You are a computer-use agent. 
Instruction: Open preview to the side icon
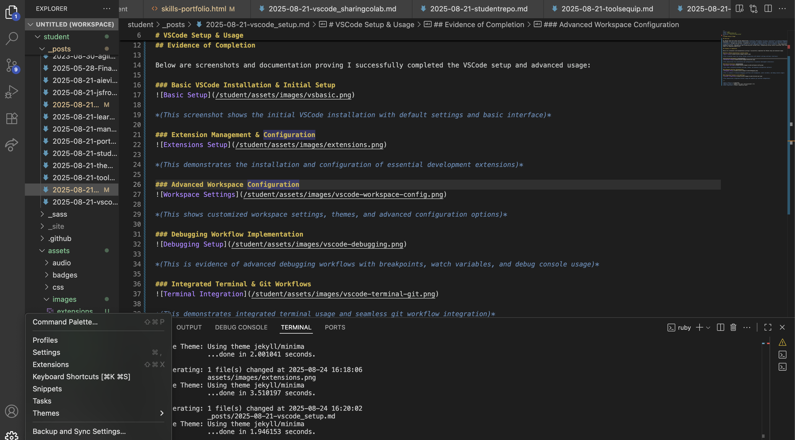[x=739, y=9]
